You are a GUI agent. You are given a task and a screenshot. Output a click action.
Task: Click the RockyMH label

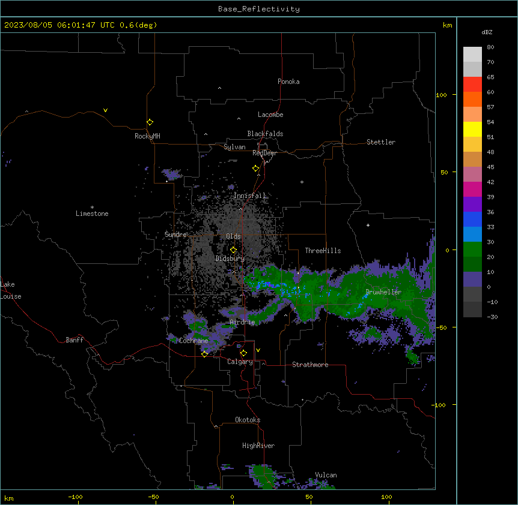147,136
